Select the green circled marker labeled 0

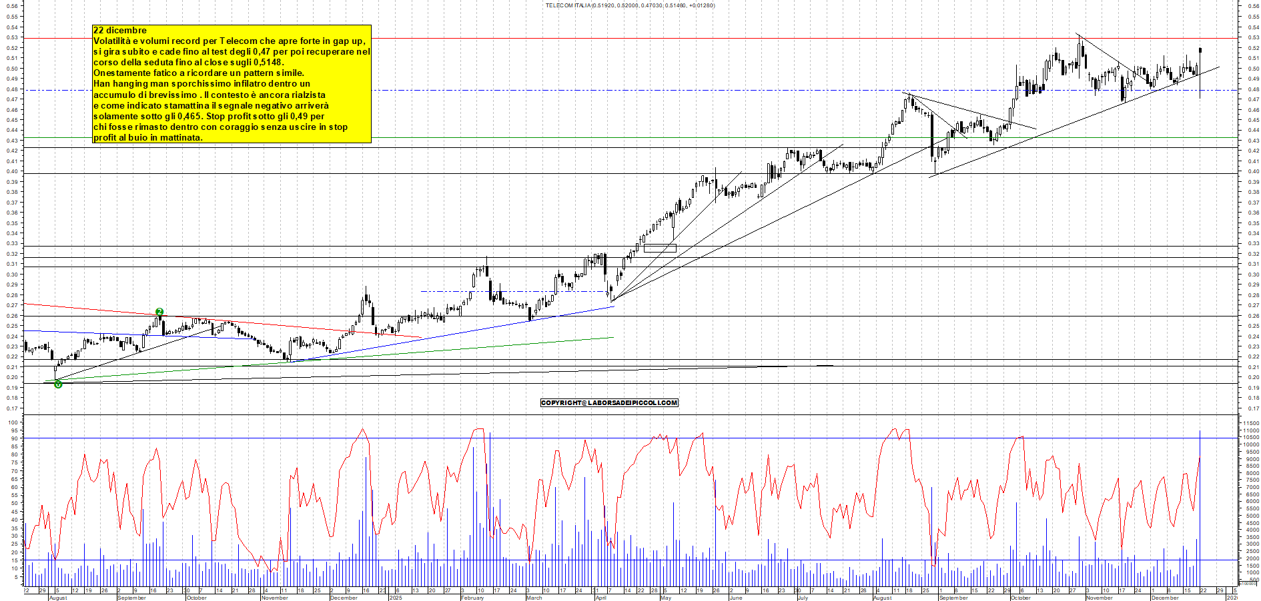click(58, 385)
